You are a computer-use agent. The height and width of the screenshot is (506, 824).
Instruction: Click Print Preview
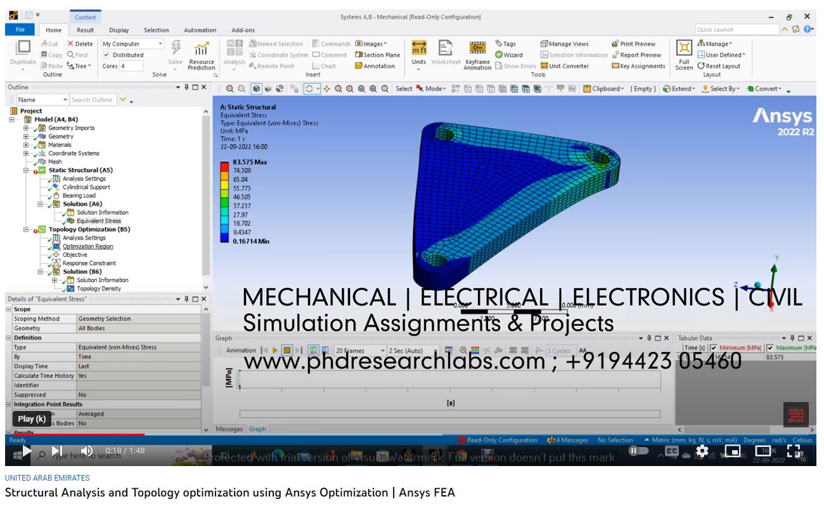[633, 44]
